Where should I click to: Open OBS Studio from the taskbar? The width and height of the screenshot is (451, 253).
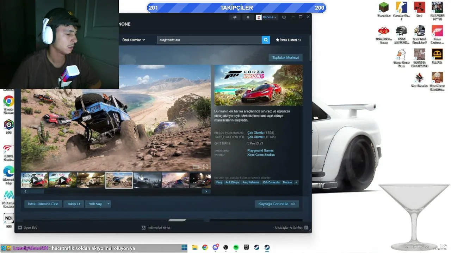[x=225, y=247]
